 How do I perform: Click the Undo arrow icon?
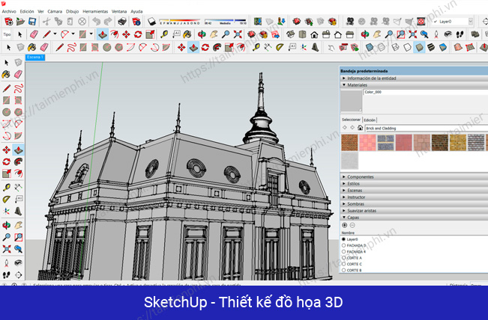(x=96, y=22)
